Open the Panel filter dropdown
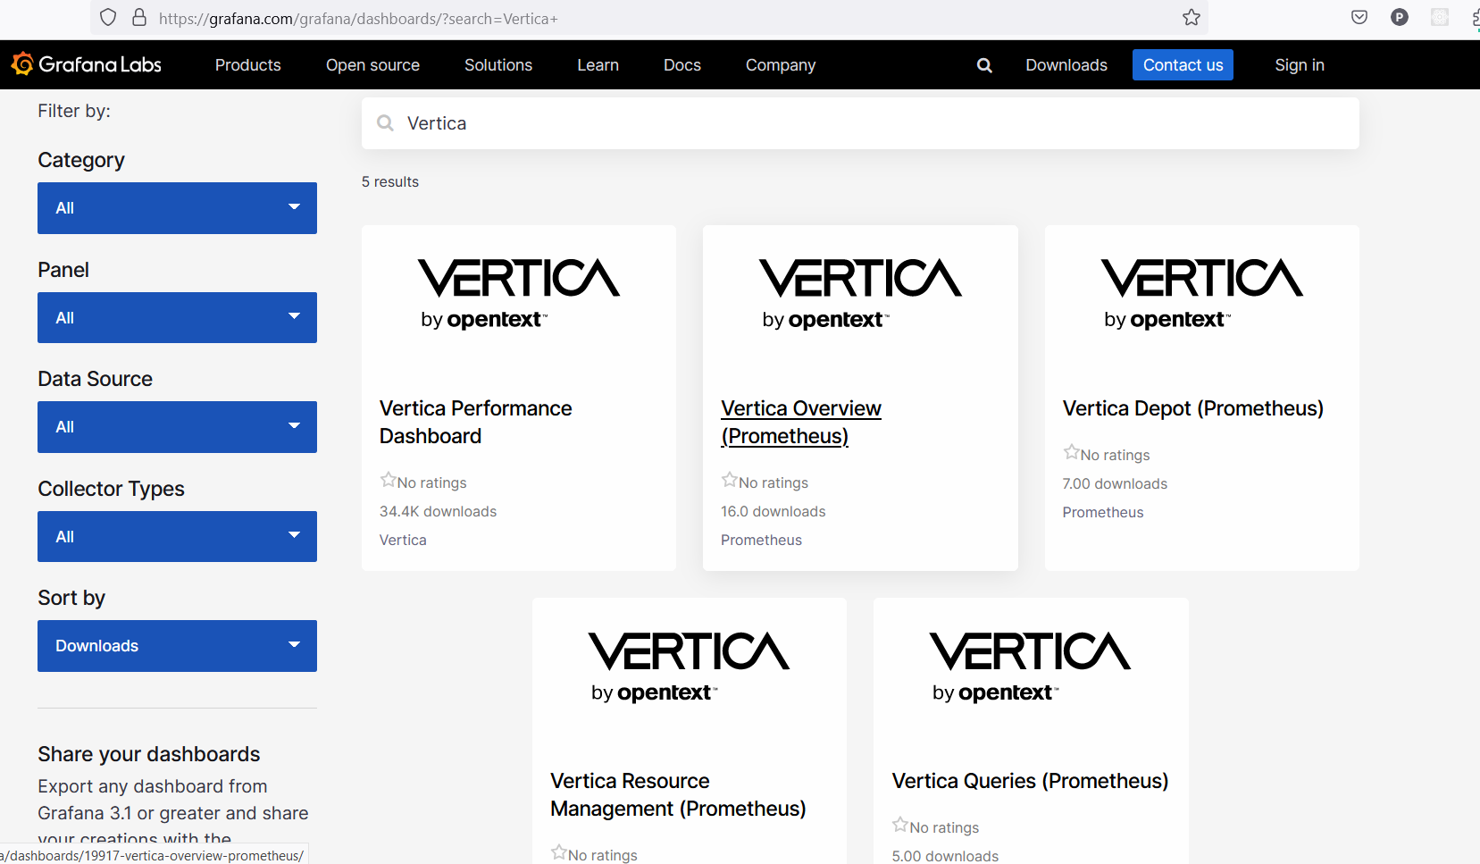This screenshot has height=864, width=1480. (177, 317)
